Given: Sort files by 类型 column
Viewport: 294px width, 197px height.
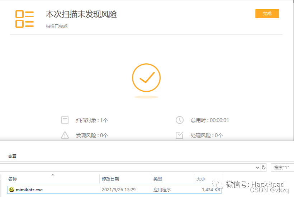Looking at the screenshot, I should [x=158, y=179].
